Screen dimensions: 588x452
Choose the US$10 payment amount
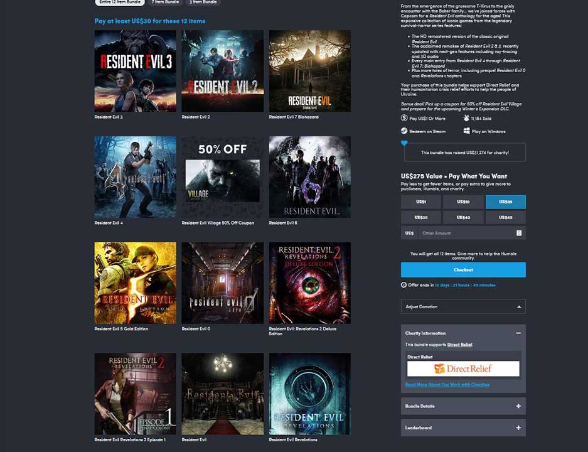click(463, 202)
